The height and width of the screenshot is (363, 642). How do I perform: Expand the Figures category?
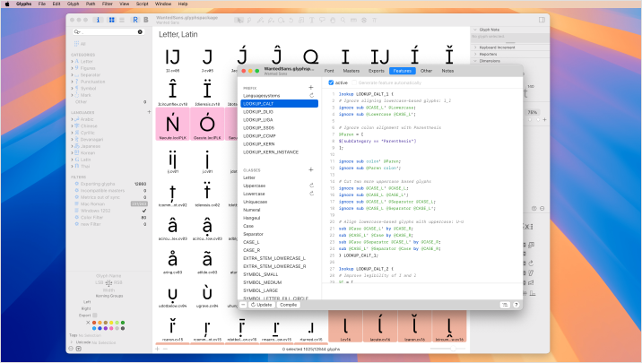(72, 68)
